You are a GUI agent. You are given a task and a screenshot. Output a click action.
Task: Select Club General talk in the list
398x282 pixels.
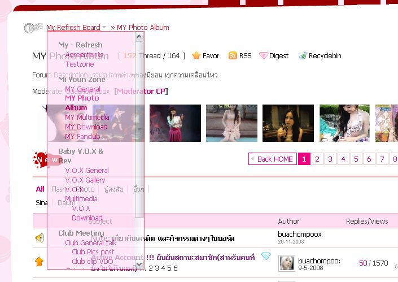click(91, 243)
